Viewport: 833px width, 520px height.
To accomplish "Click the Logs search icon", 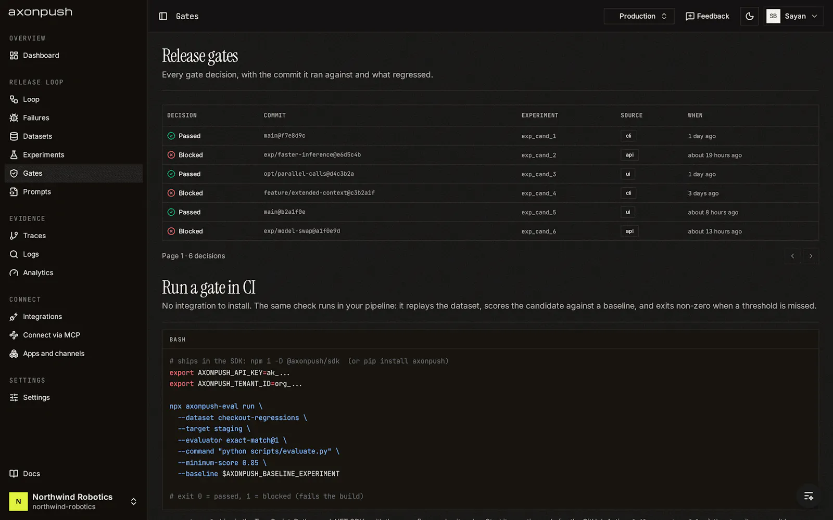I will coord(14,254).
